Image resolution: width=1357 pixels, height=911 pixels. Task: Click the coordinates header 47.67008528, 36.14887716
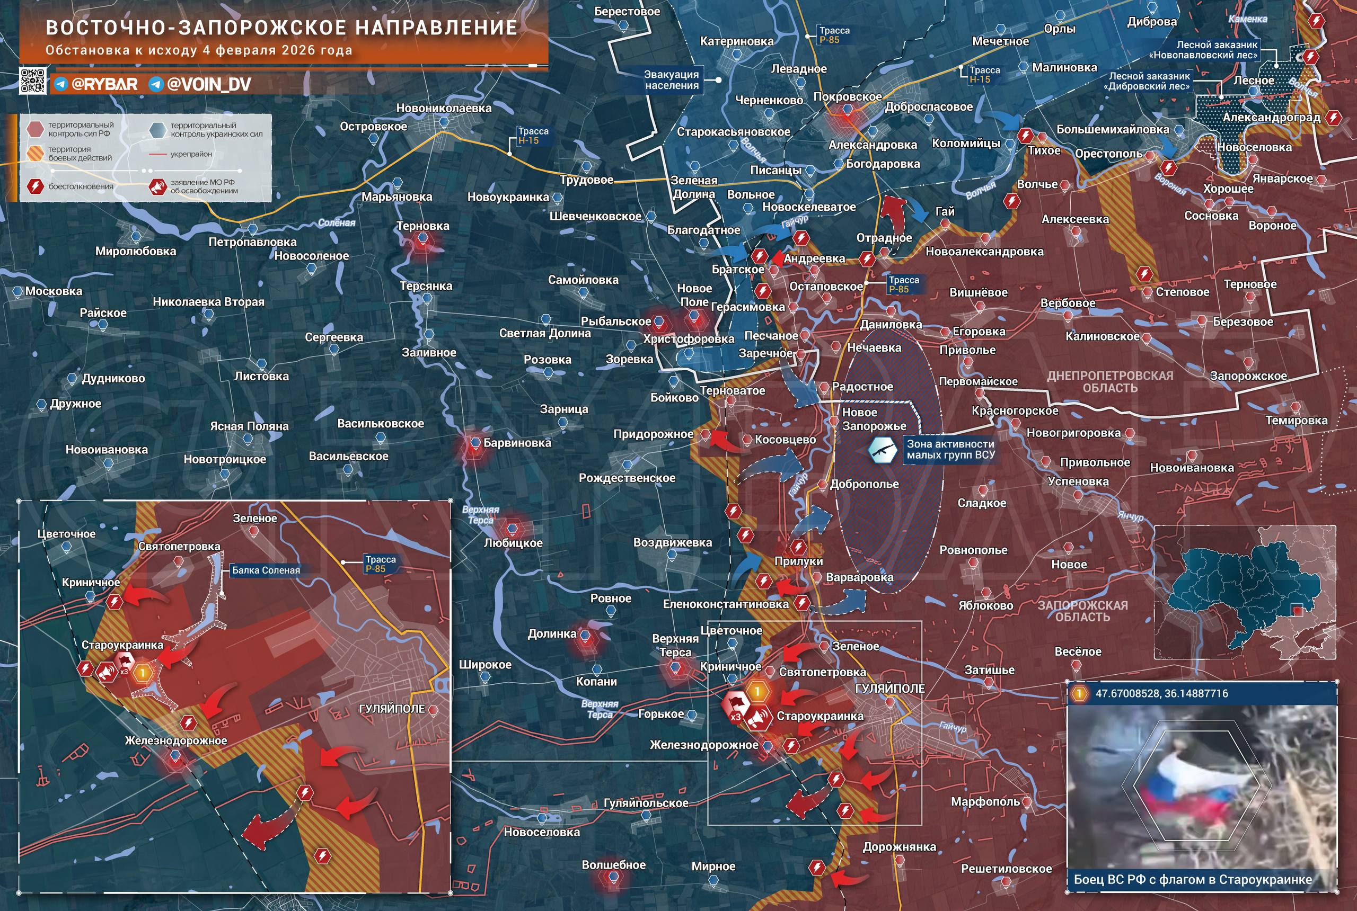tap(1161, 693)
